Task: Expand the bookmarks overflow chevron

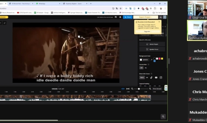Action: (x=148, y=13)
